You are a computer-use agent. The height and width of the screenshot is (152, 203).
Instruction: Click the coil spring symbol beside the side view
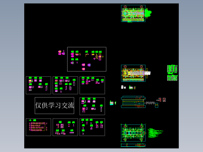pos(150,103)
